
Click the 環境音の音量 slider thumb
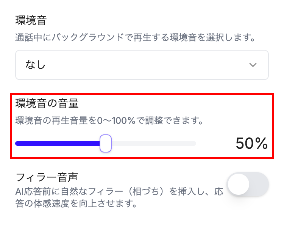tap(106, 143)
